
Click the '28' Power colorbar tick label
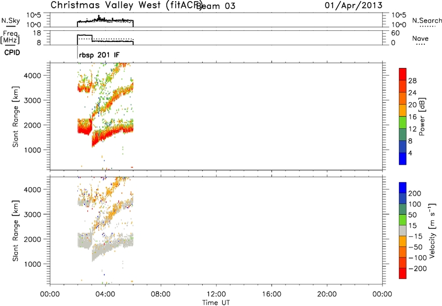[x=412, y=81]
